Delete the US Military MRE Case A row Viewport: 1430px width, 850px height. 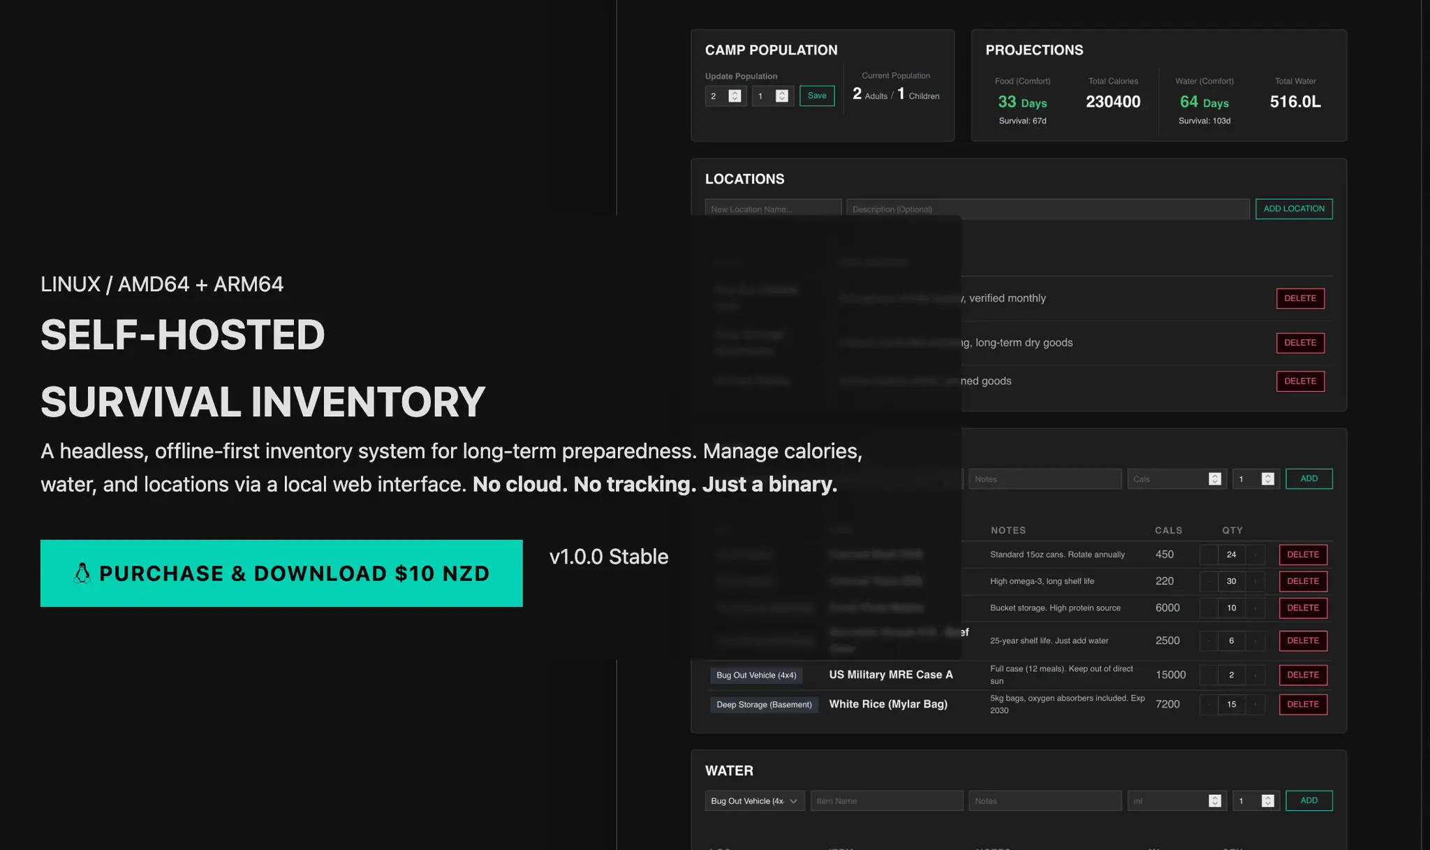click(1303, 675)
